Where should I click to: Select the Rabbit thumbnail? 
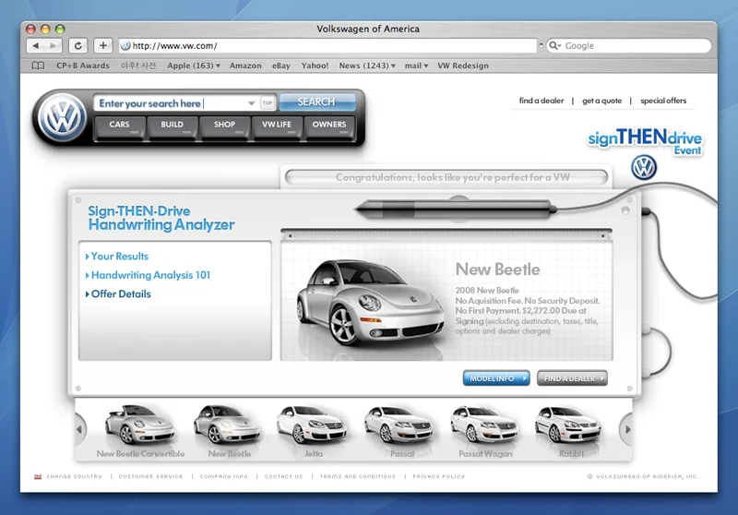570,430
